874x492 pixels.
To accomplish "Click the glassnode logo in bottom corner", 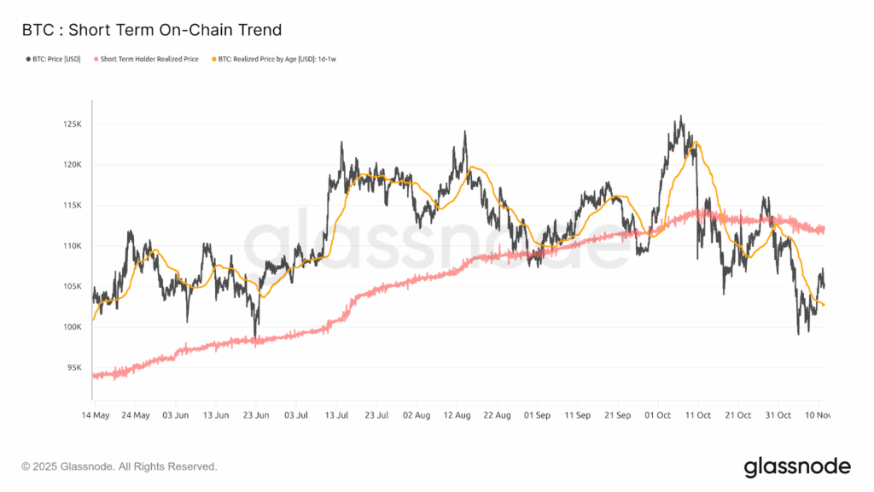I will [x=797, y=466].
